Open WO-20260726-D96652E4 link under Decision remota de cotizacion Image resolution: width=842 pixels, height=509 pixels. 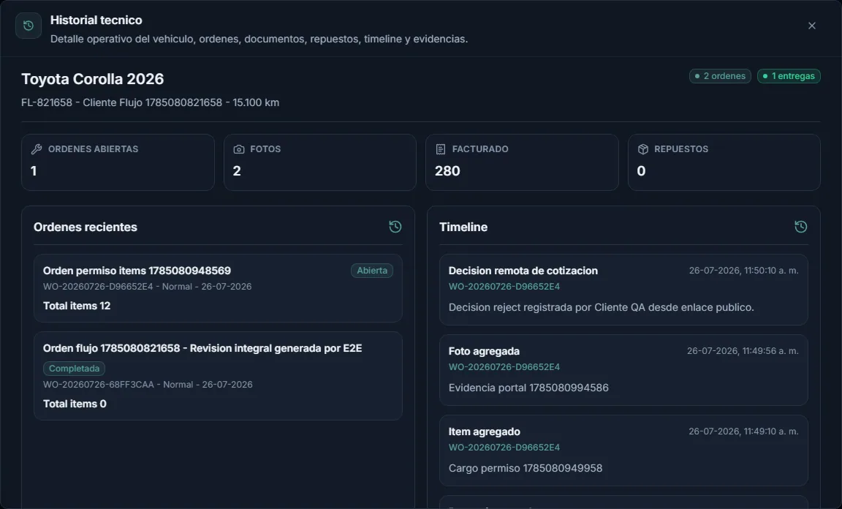[x=504, y=287]
